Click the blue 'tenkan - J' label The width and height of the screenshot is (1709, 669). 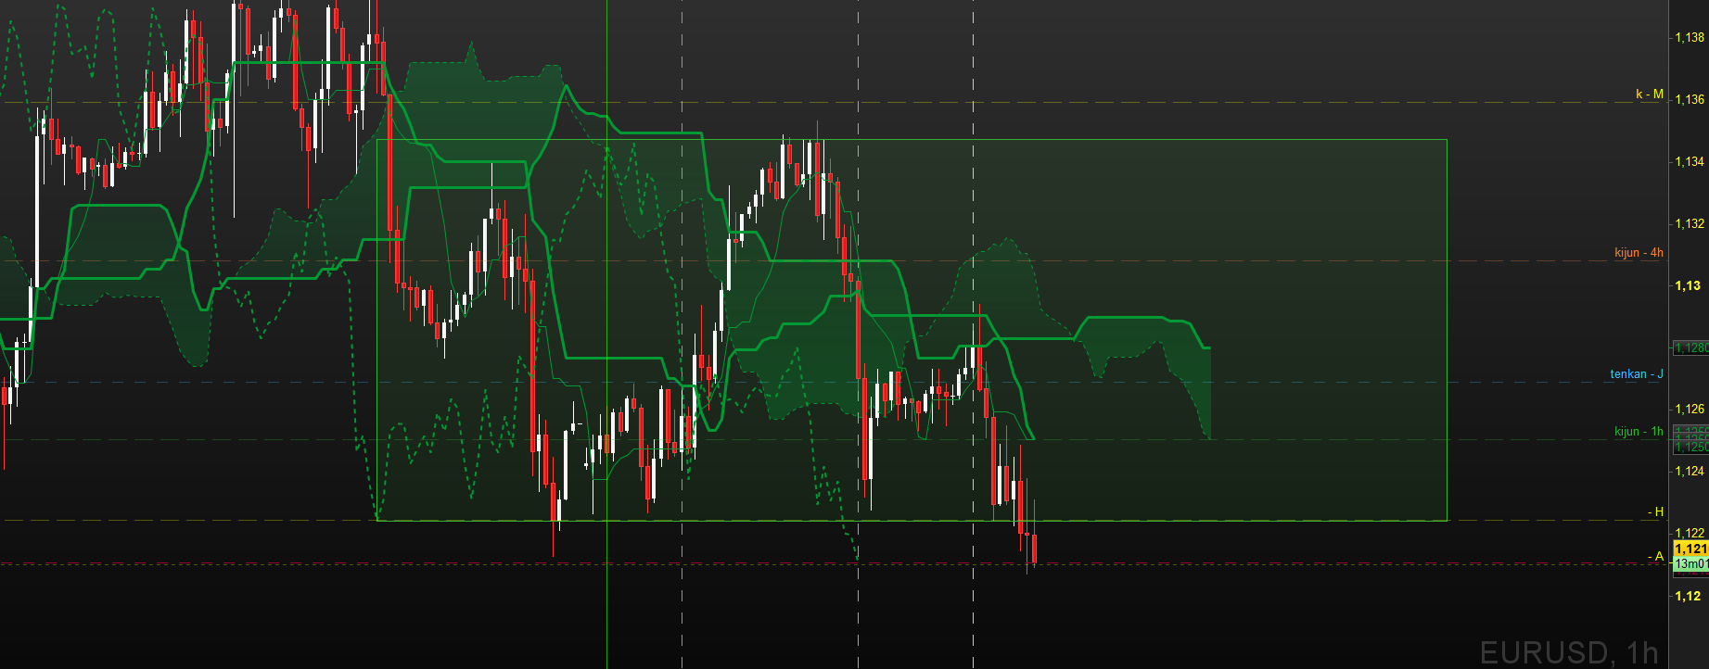(1637, 374)
